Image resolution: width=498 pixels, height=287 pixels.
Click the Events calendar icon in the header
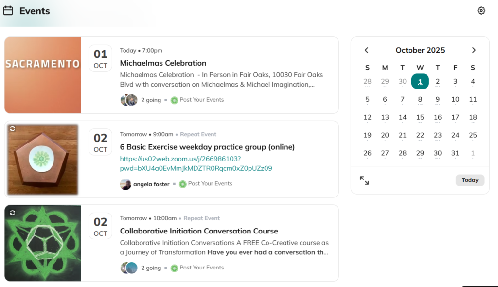tap(8, 10)
